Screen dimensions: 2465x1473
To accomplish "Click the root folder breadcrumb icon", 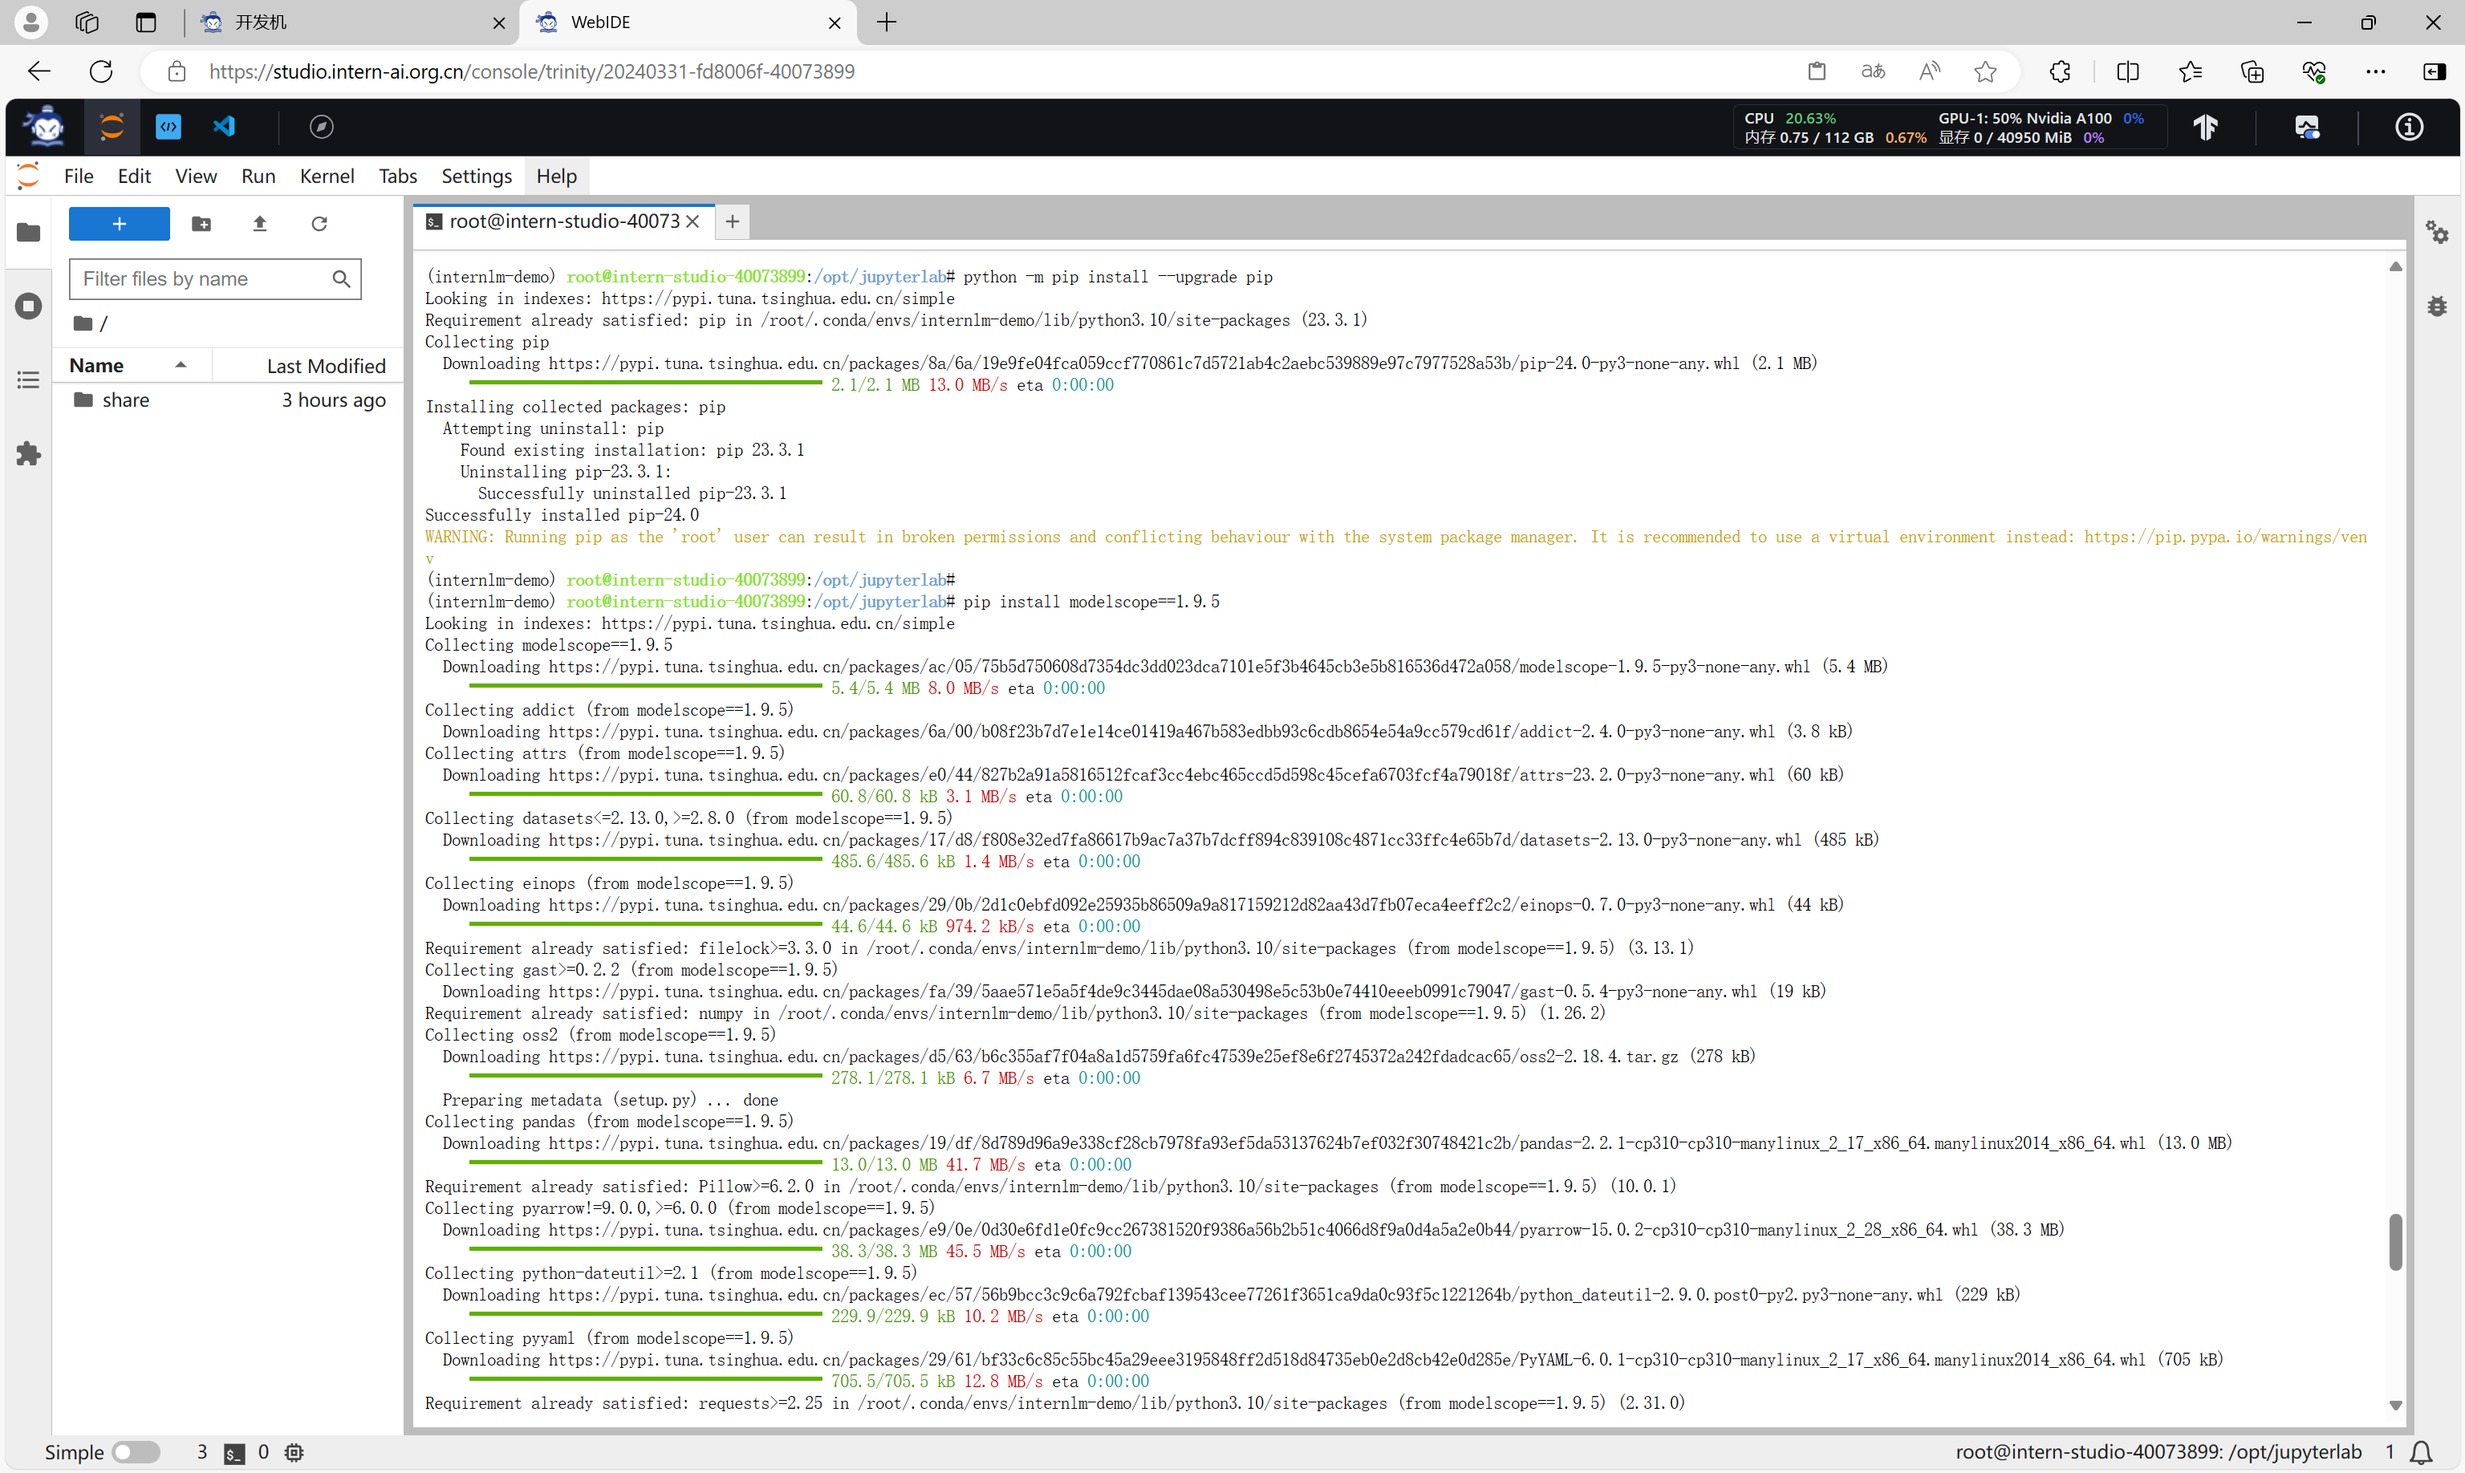I will tap(83, 323).
